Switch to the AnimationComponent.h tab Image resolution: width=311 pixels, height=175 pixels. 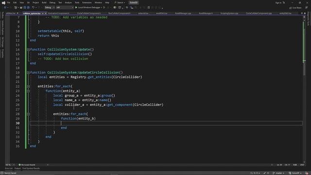pyautogui.click(x=59, y=13)
